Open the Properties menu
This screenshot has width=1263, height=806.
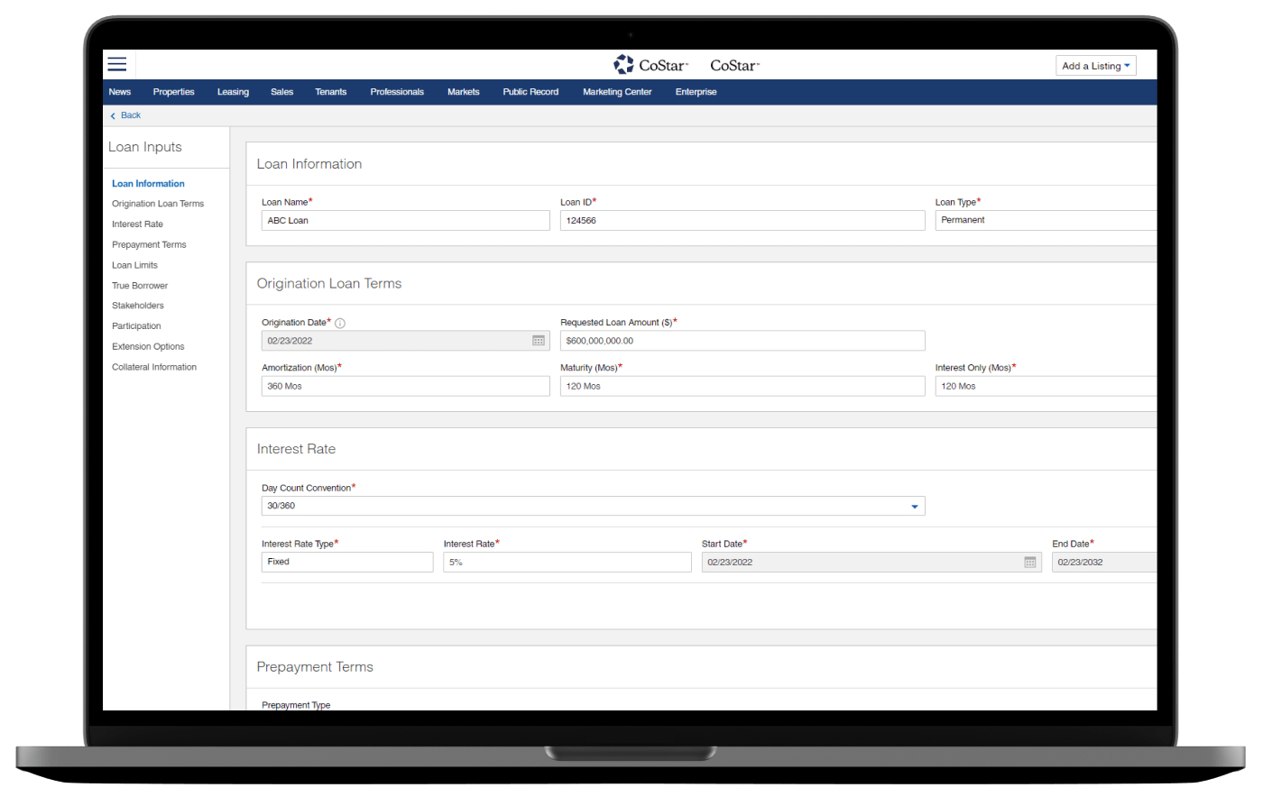click(x=173, y=92)
